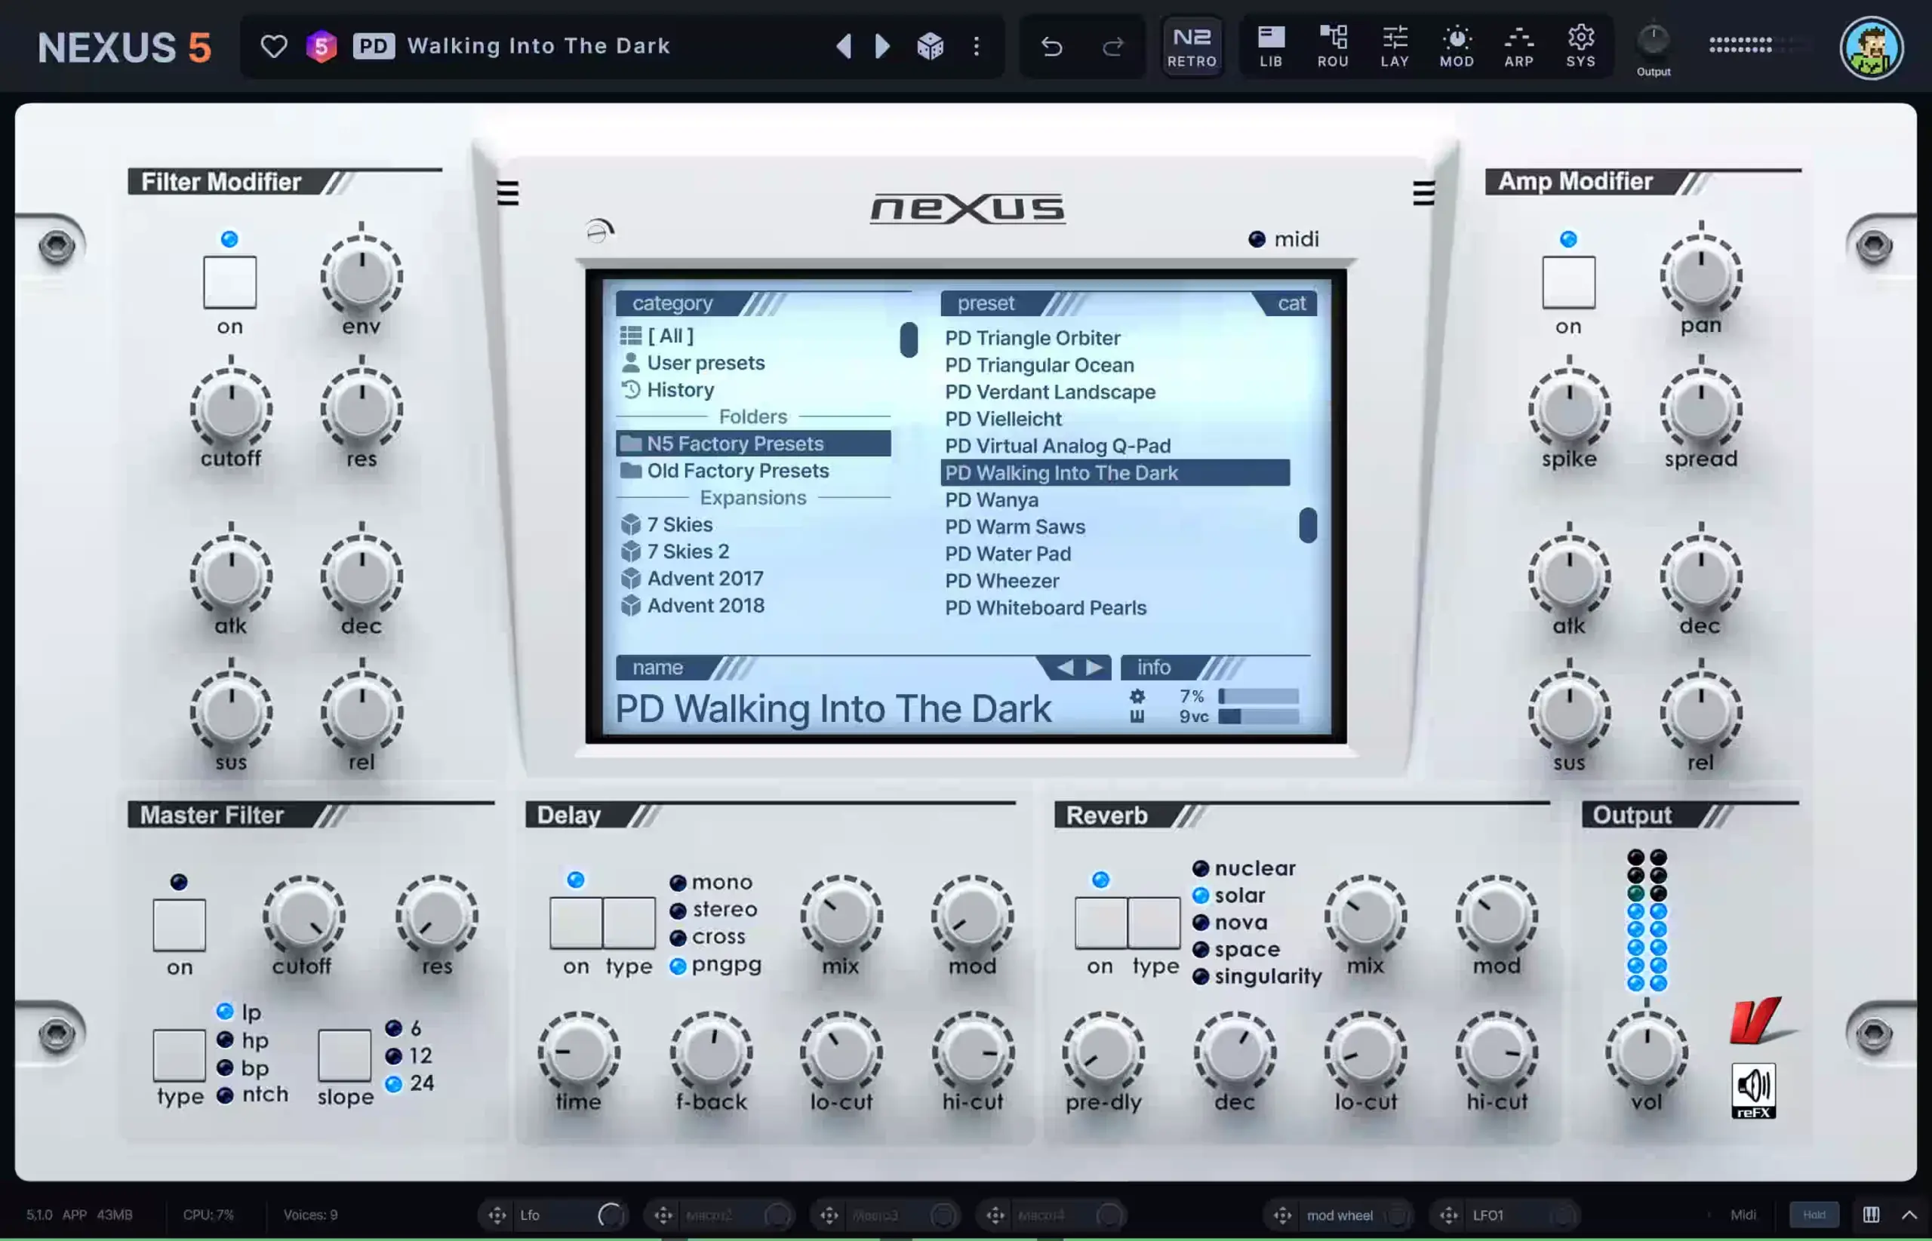This screenshot has width=1932, height=1241.
Task: Select the lp filter type
Action: (x=226, y=1012)
